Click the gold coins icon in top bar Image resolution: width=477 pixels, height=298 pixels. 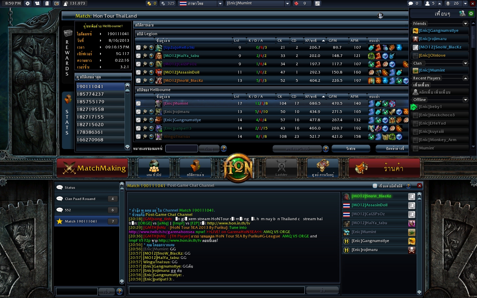point(149,3)
